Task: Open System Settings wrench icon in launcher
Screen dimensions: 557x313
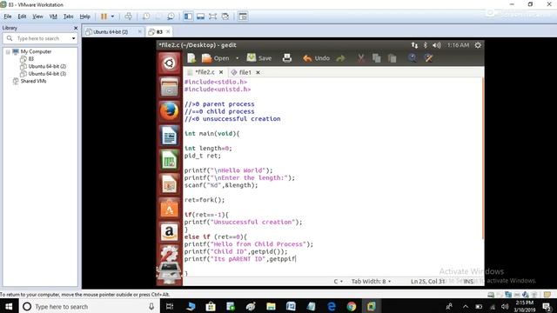Action: pyautogui.click(x=169, y=253)
